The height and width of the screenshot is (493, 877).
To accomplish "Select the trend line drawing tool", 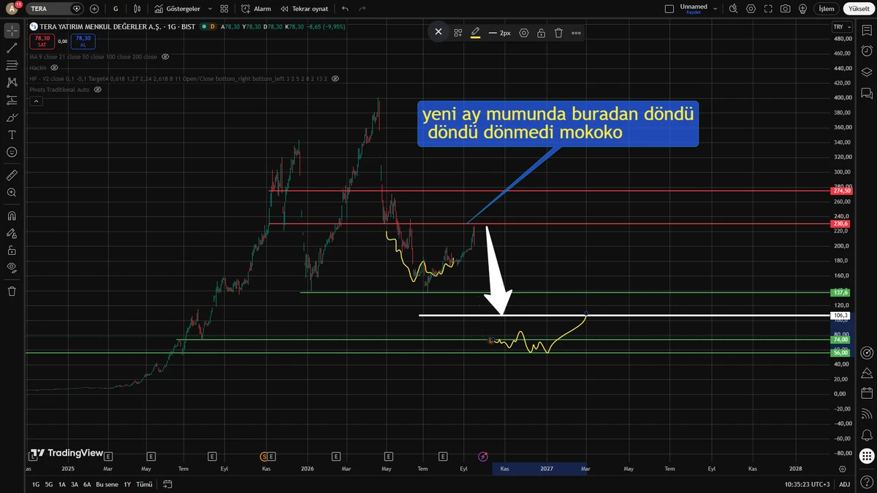I will tap(12, 48).
